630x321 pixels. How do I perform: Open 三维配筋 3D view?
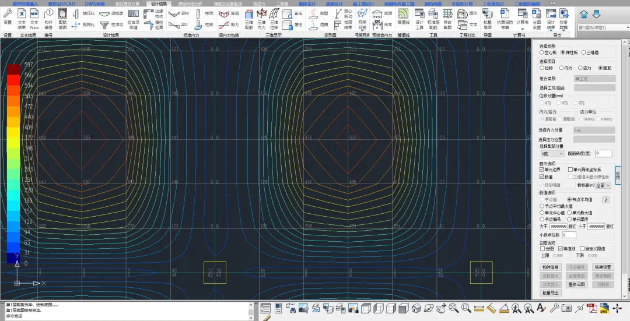[249, 19]
